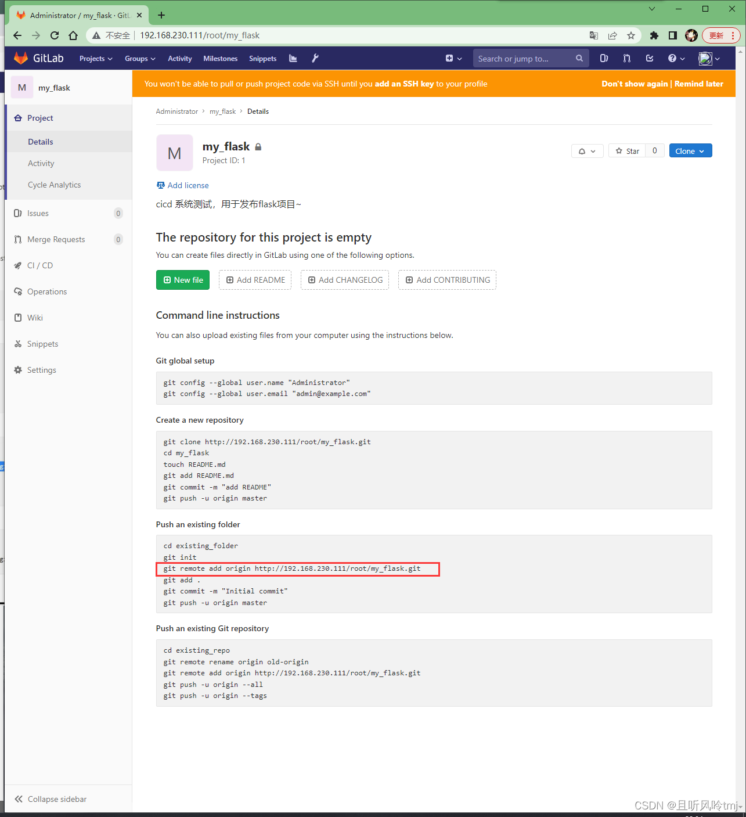Open the user avatar dropdown menu
746x817 pixels.
point(709,58)
